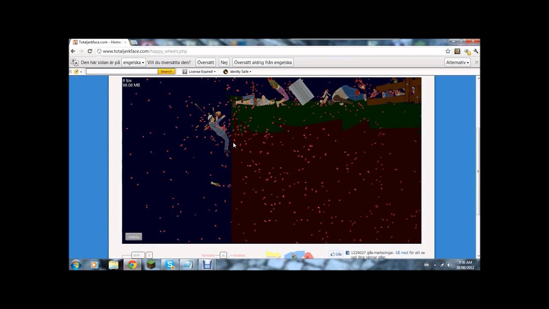This screenshot has height=309, width=549.
Task: Click the keyboard tray icon
Action: (x=426, y=265)
